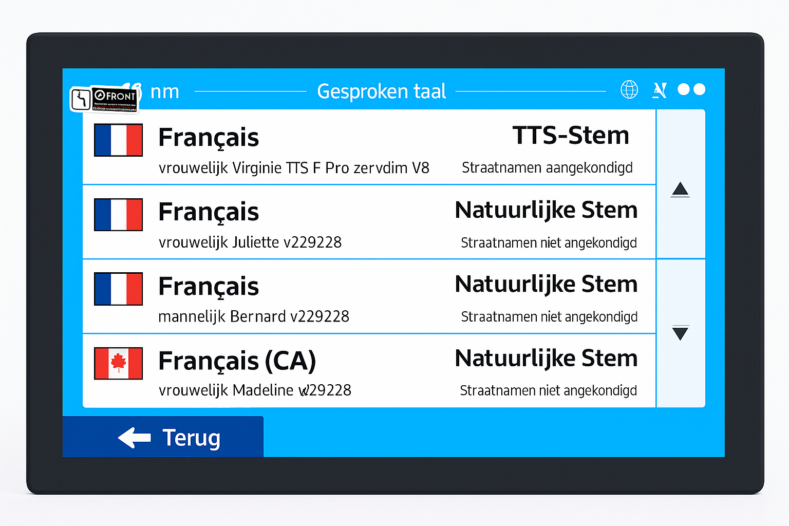Click the back arrow icon beside Terug
789x526 pixels.
pyautogui.click(x=135, y=438)
